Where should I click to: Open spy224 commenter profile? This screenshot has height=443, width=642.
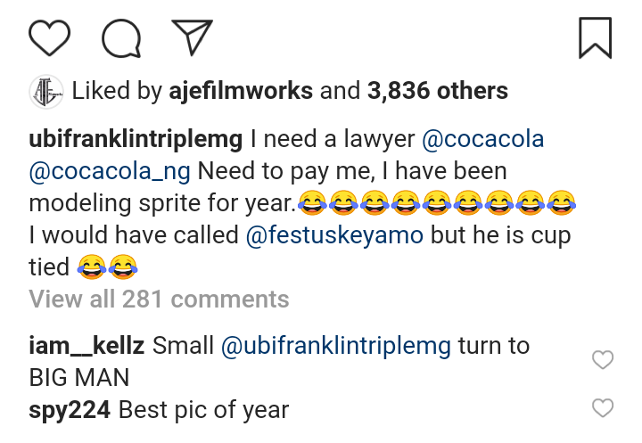[70, 410]
